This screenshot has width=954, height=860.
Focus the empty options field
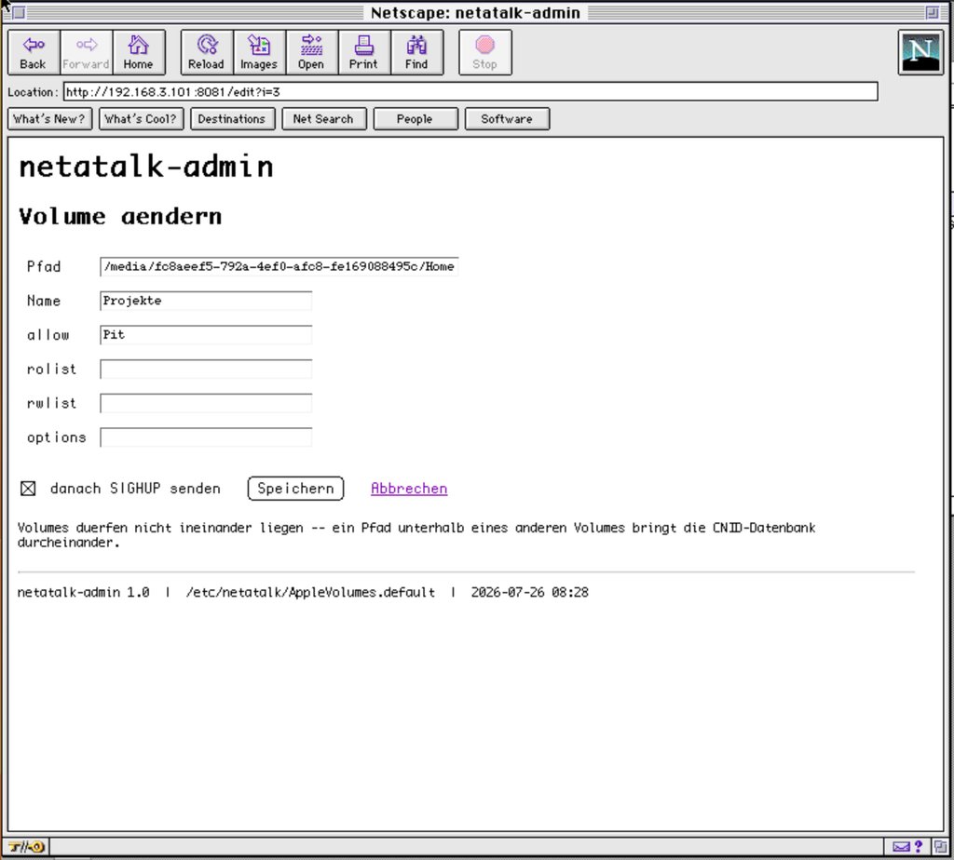coord(206,437)
